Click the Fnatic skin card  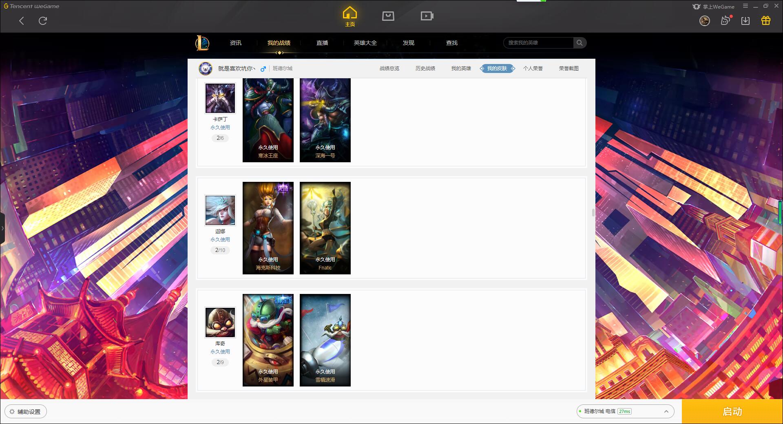click(x=325, y=228)
